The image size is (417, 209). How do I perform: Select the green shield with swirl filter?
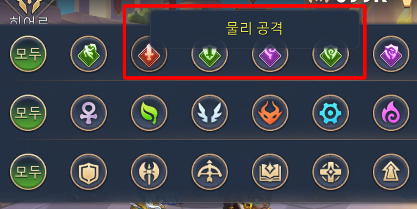[x=331, y=54]
